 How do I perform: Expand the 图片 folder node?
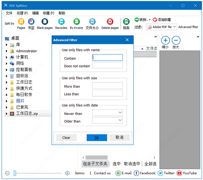6,101
